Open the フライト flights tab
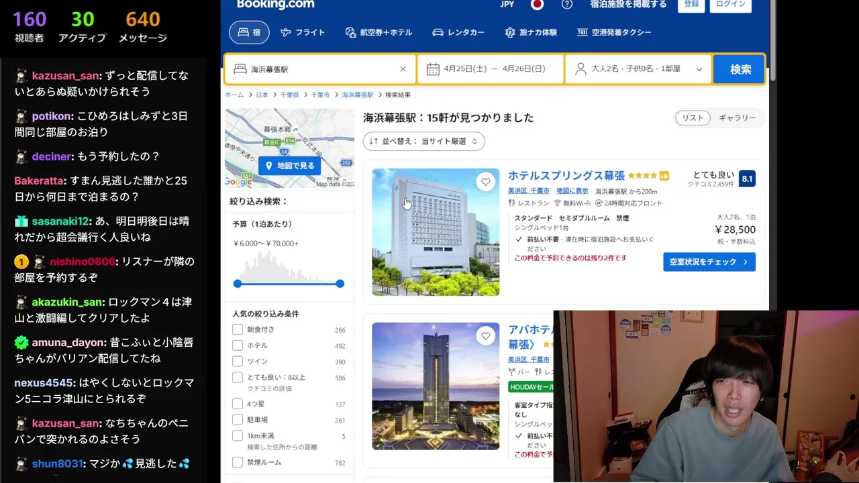Screen dimensions: 859x483 pyautogui.click(x=303, y=32)
